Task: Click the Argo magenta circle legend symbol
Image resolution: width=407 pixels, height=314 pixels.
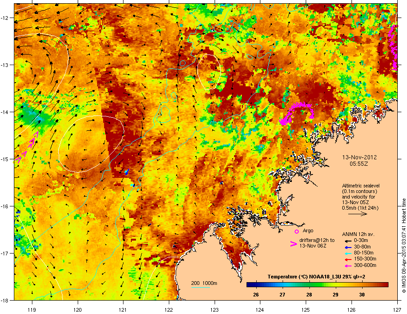Action: (x=296, y=231)
